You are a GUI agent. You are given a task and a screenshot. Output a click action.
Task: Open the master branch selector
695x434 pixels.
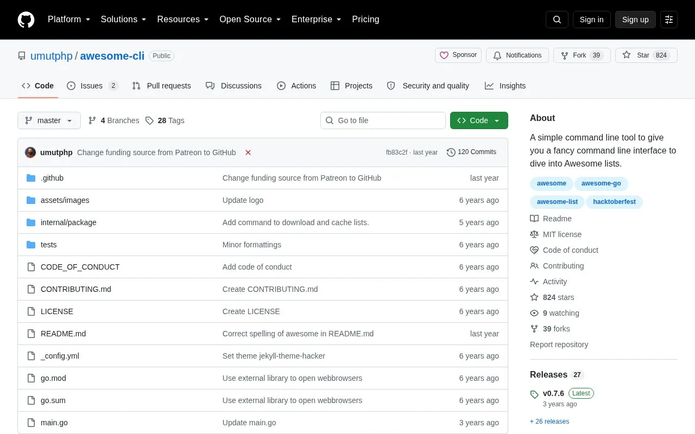tap(49, 120)
